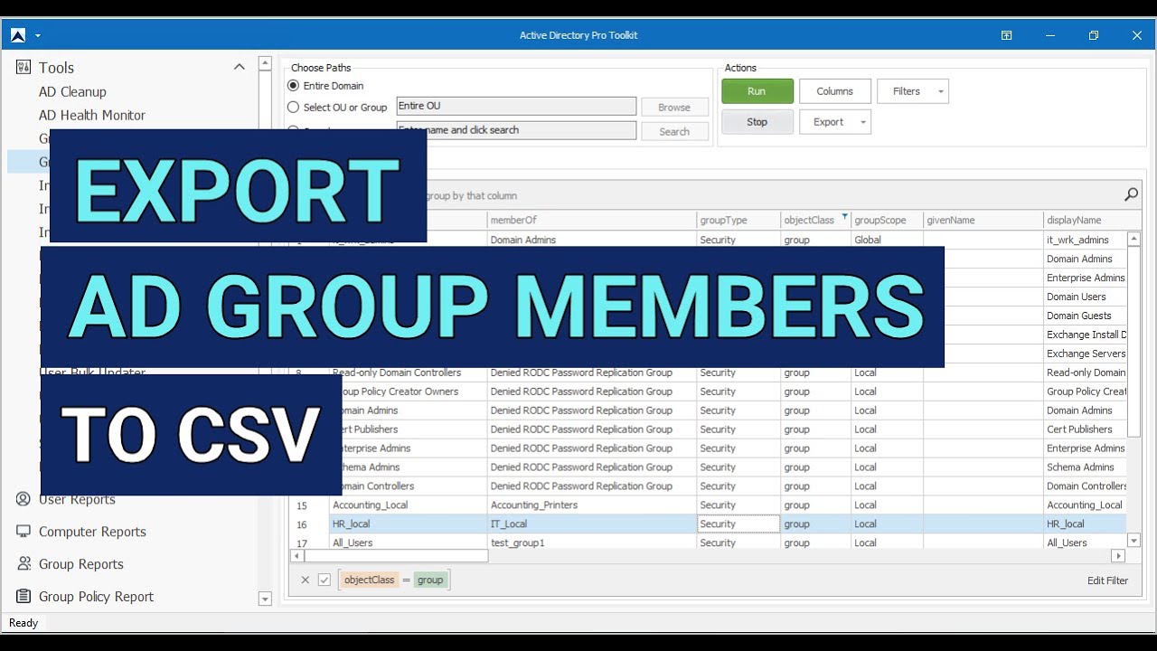This screenshot has width=1157, height=651.
Task: Click the objectClass filter token
Action: coord(370,580)
